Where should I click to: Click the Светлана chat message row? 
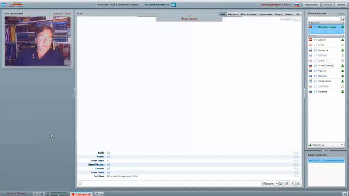[189, 176]
